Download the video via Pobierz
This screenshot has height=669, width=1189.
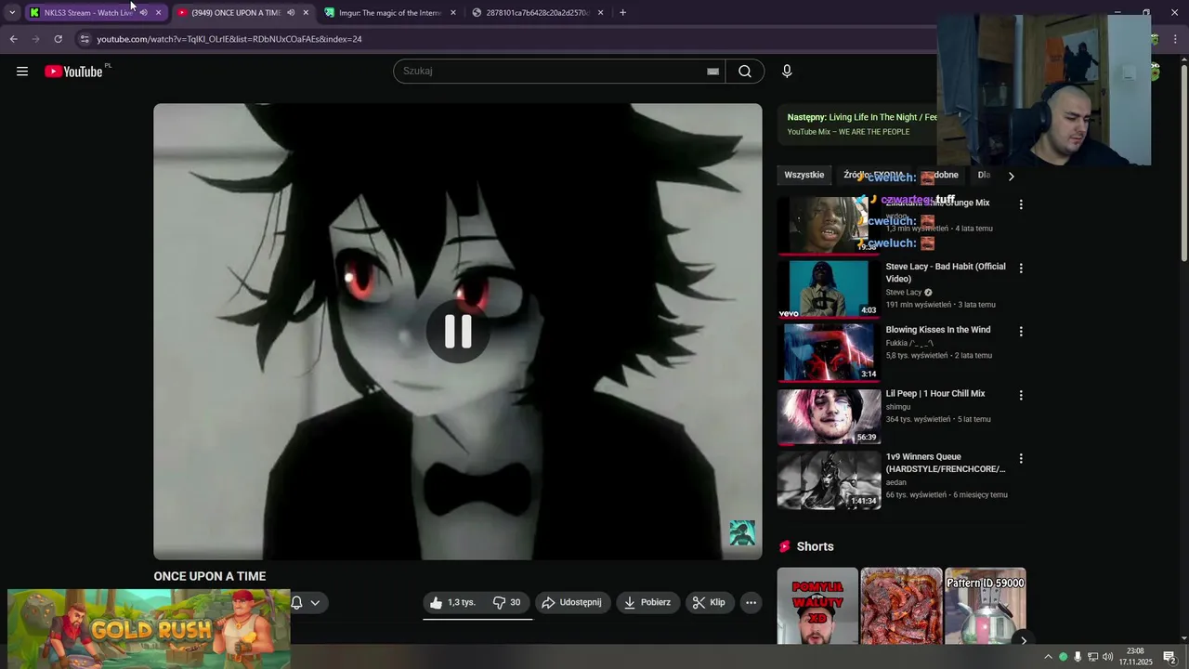[x=647, y=602]
